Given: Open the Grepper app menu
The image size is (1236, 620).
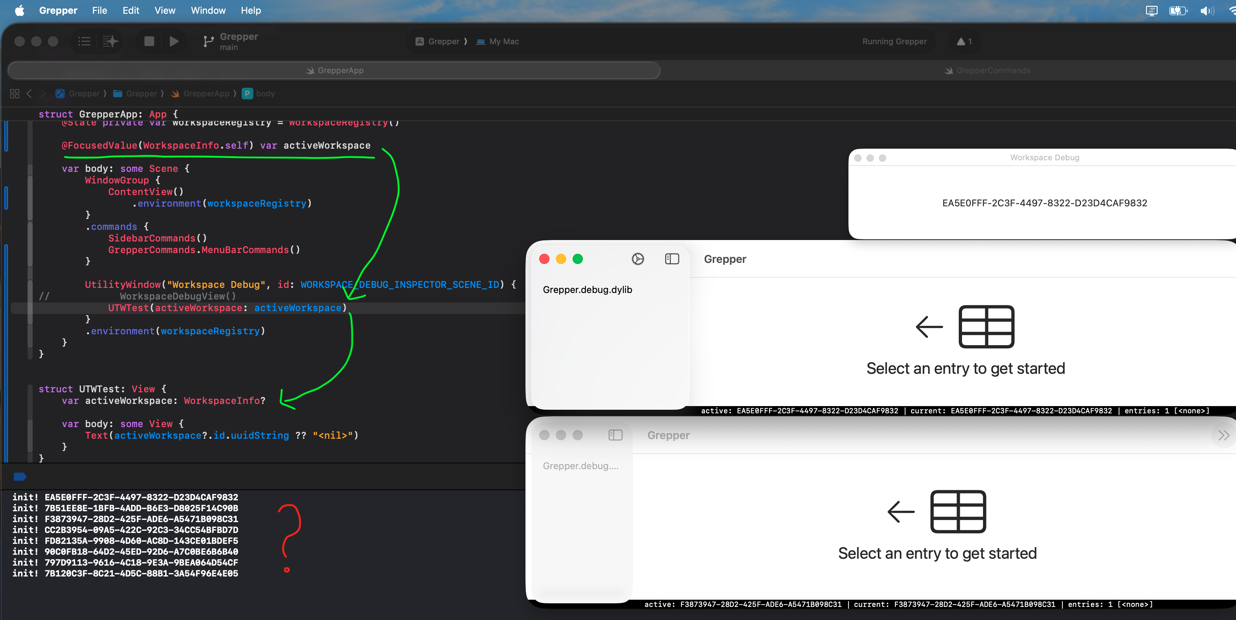Looking at the screenshot, I should coord(58,11).
